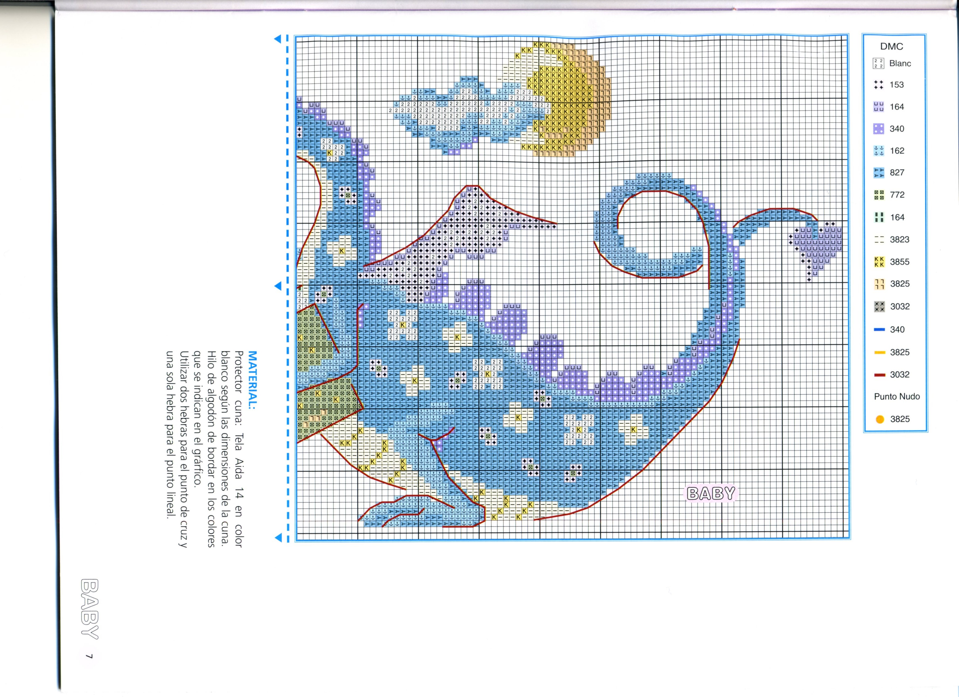Click the orange Punto Nudo 3825 dot

[x=880, y=420]
